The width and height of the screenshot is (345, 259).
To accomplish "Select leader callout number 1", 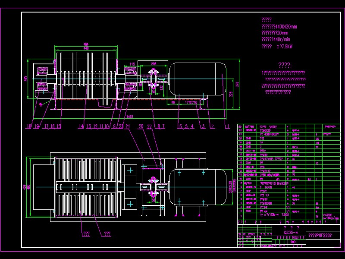I will pos(228,126).
